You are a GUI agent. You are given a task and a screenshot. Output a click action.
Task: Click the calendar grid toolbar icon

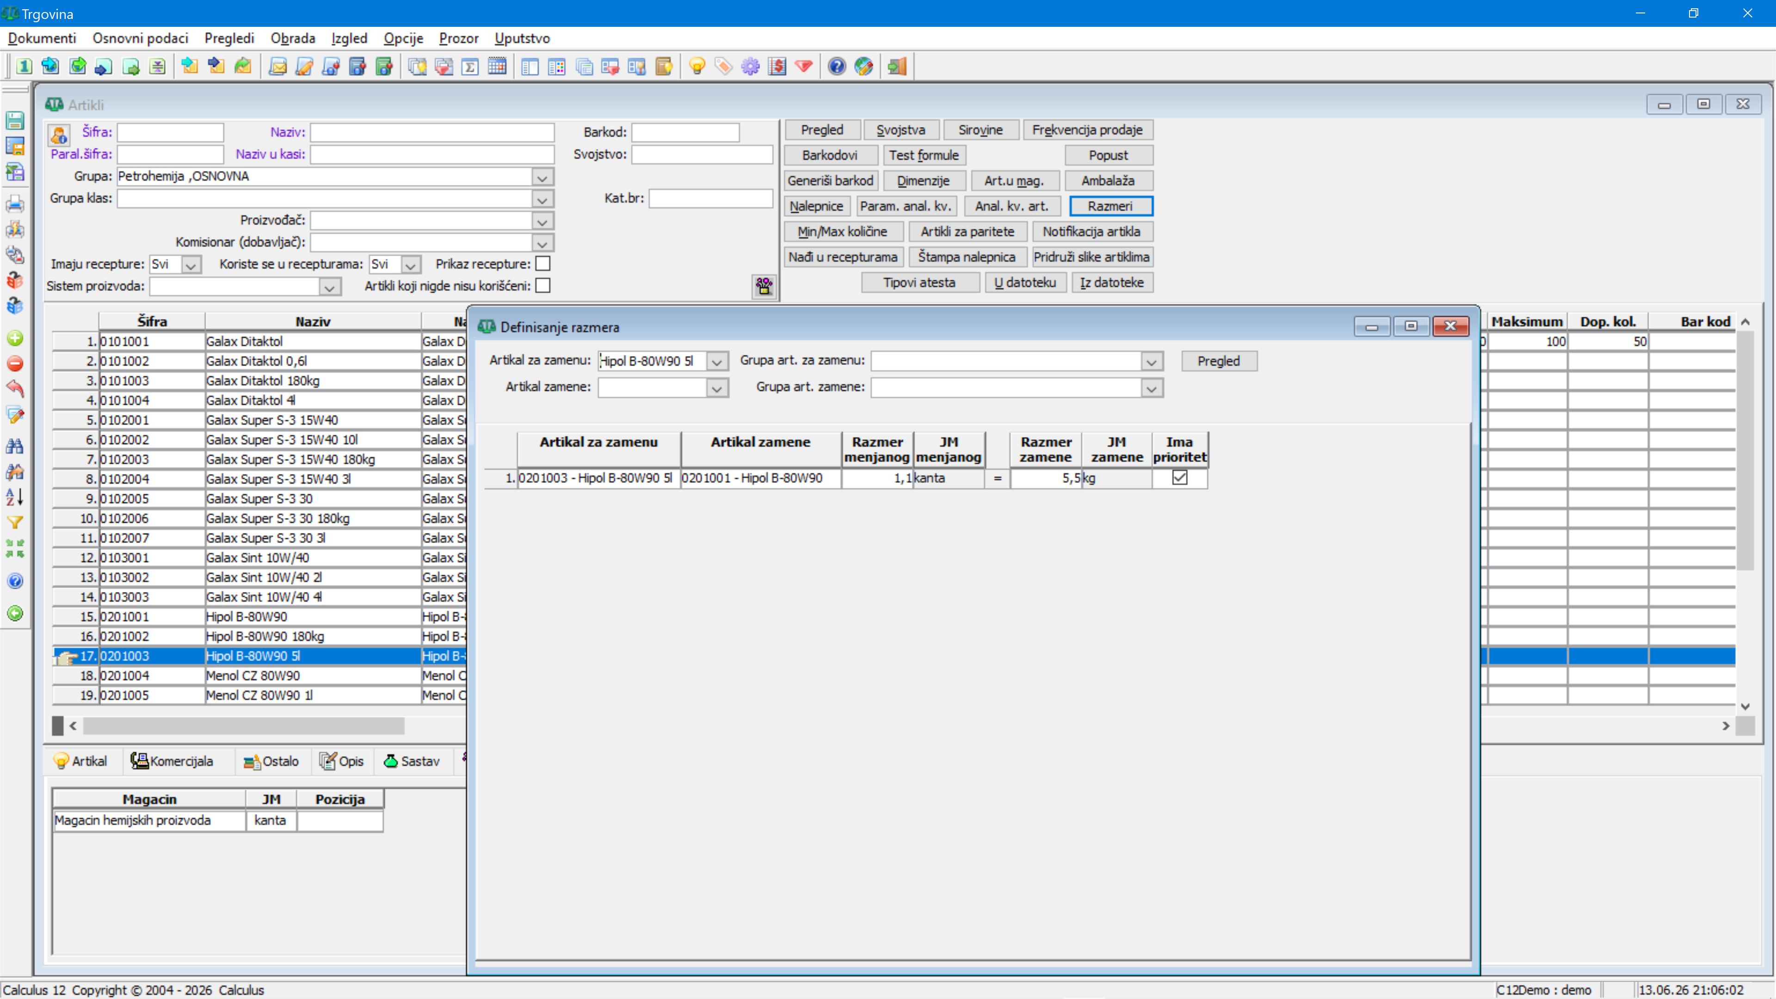497,66
